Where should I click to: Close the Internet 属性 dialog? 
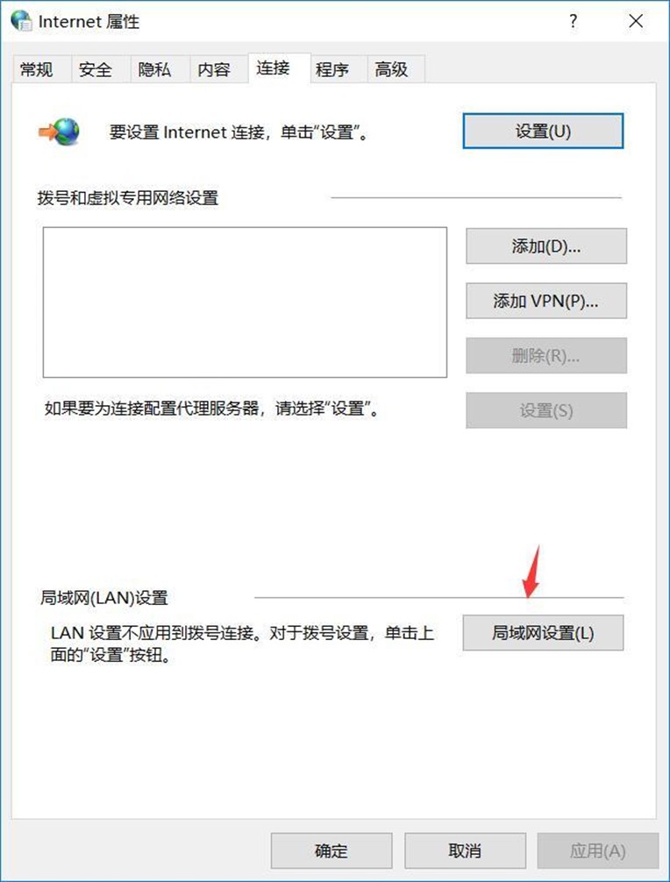pos(636,21)
